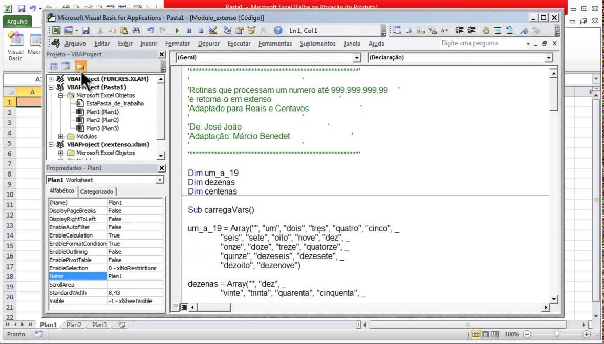Viewport: 604px width, 344px height.
Task: Paste from clipboard in VBA toolbar
Action: point(124,30)
